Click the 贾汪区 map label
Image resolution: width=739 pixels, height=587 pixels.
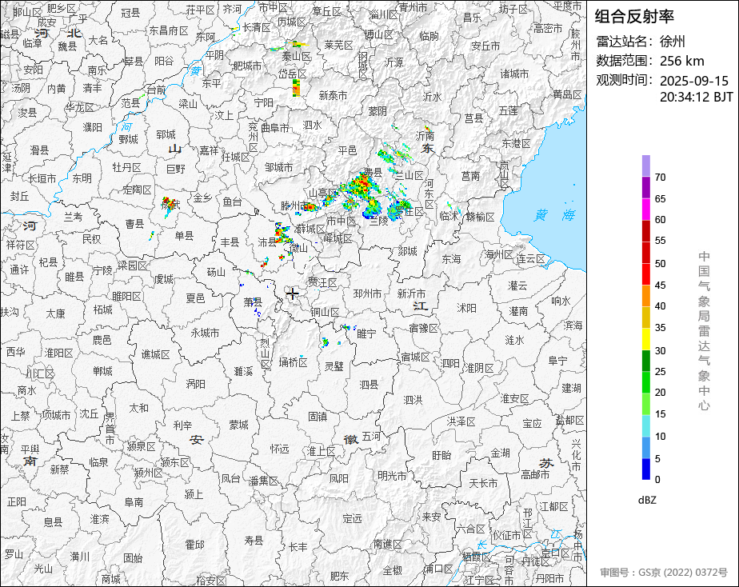(322, 282)
